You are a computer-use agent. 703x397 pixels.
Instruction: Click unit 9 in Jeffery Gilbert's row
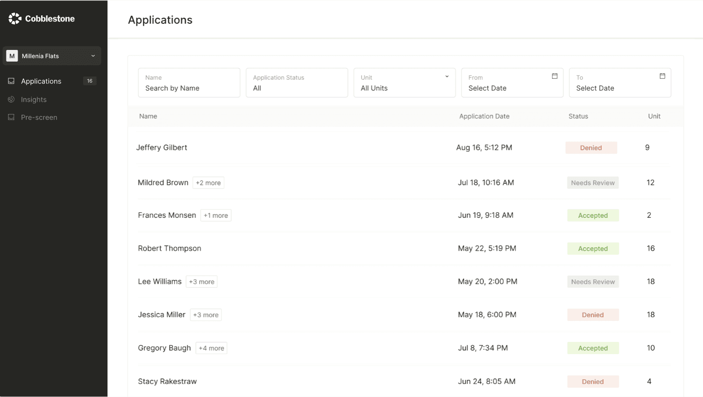pos(647,147)
